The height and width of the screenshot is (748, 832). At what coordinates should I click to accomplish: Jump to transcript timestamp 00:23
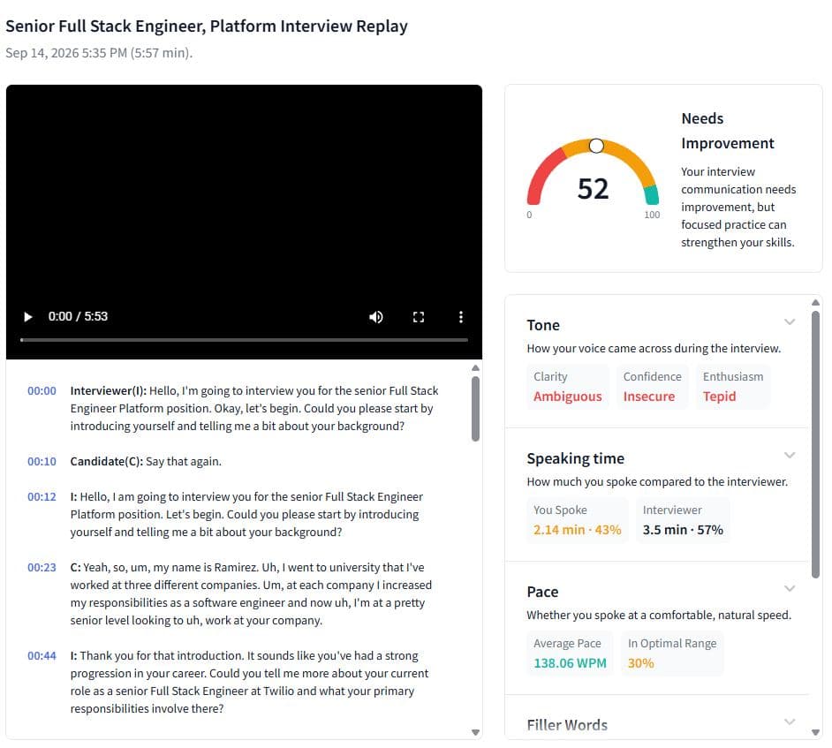42,568
